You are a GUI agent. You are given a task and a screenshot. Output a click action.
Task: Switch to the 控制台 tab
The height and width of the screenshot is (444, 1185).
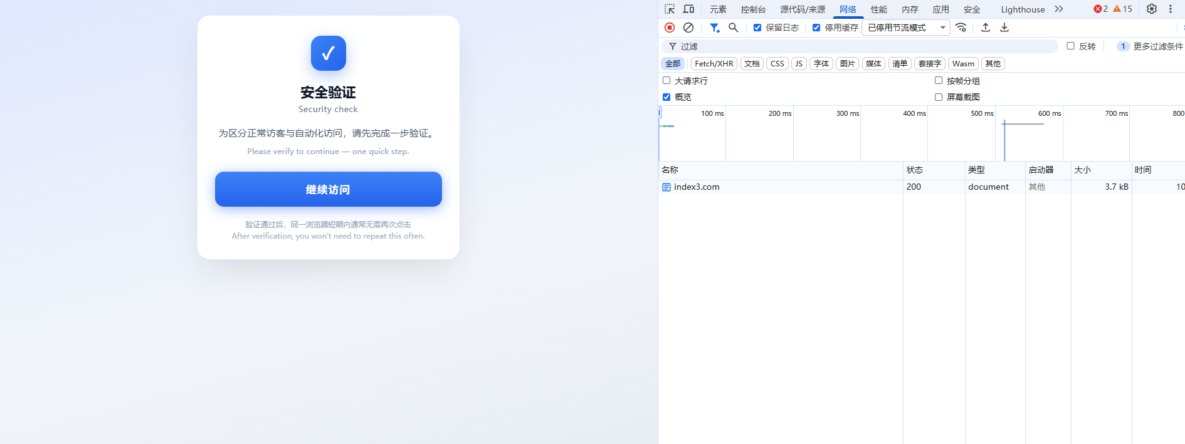pyautogui.click(x=753, y=9)
